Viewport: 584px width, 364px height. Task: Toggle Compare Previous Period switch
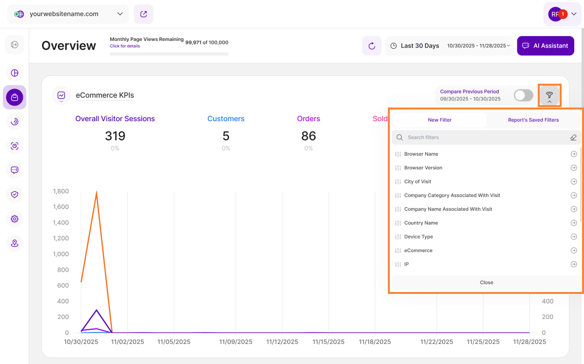523,95
